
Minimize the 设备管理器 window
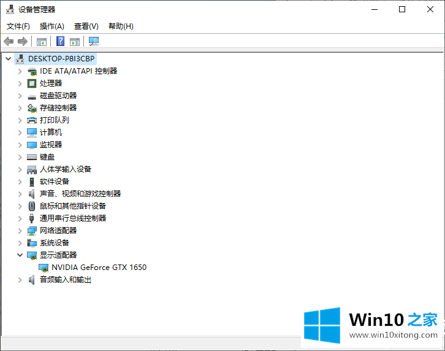coord(375,9)
